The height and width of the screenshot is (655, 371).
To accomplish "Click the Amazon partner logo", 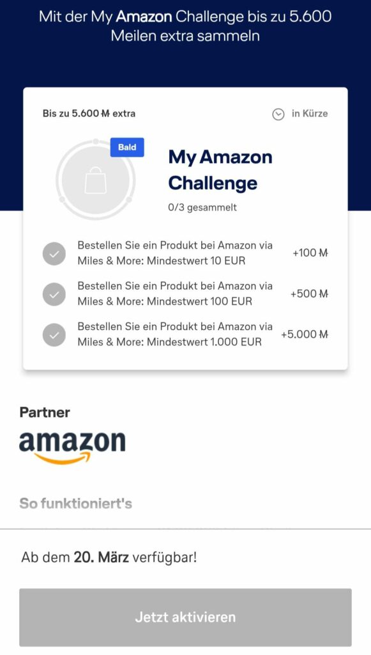I will pos(72,448).
